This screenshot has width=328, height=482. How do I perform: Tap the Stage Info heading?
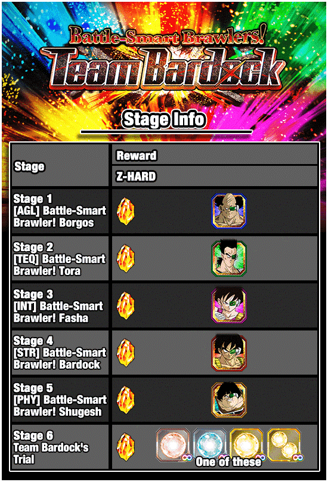[x=163, y=119]
